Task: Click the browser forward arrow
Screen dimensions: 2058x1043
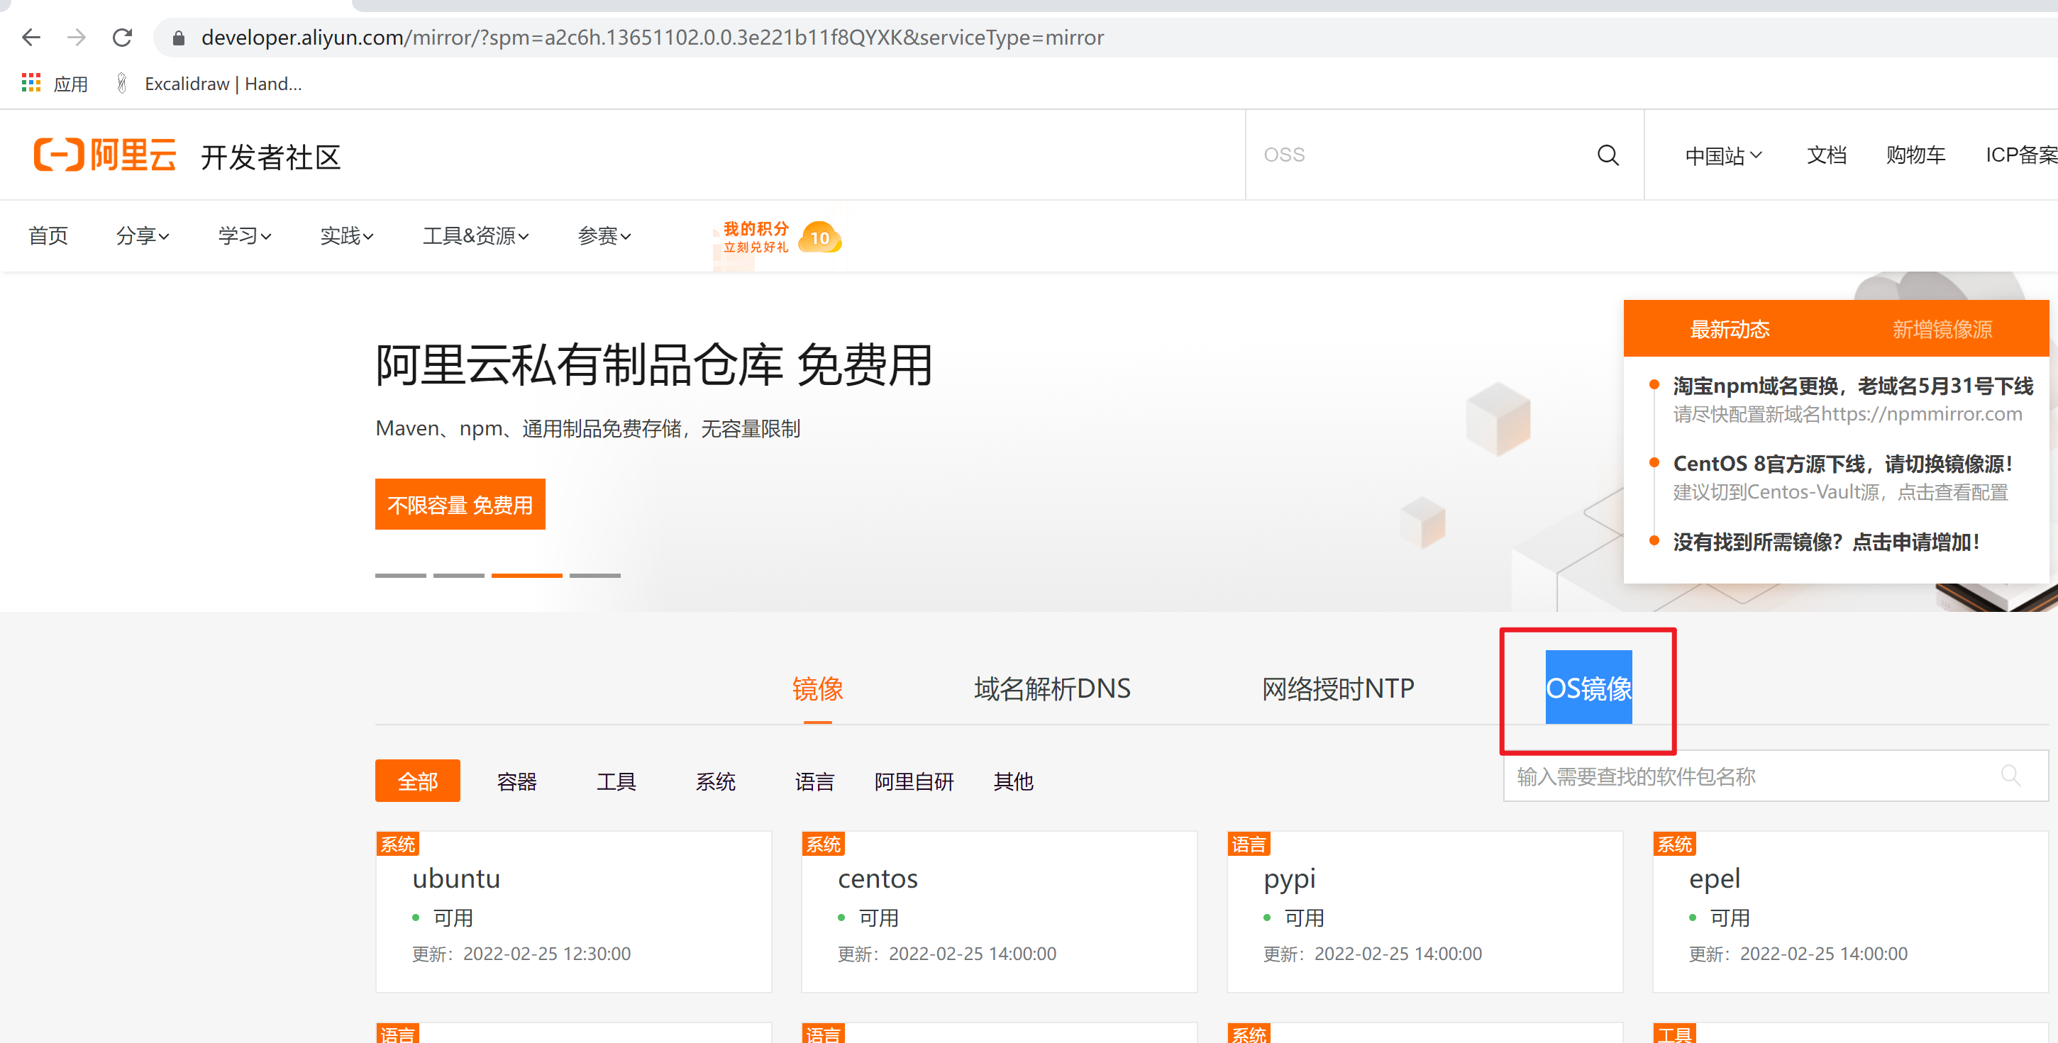Action: point(77,38)
